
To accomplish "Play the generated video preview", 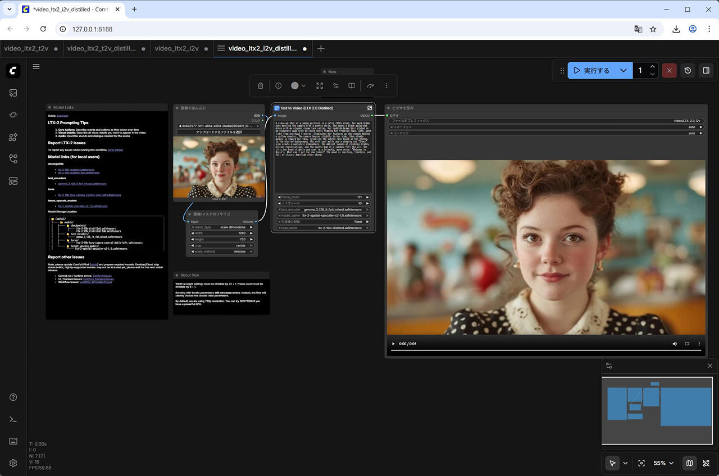I will pos(393,344).
